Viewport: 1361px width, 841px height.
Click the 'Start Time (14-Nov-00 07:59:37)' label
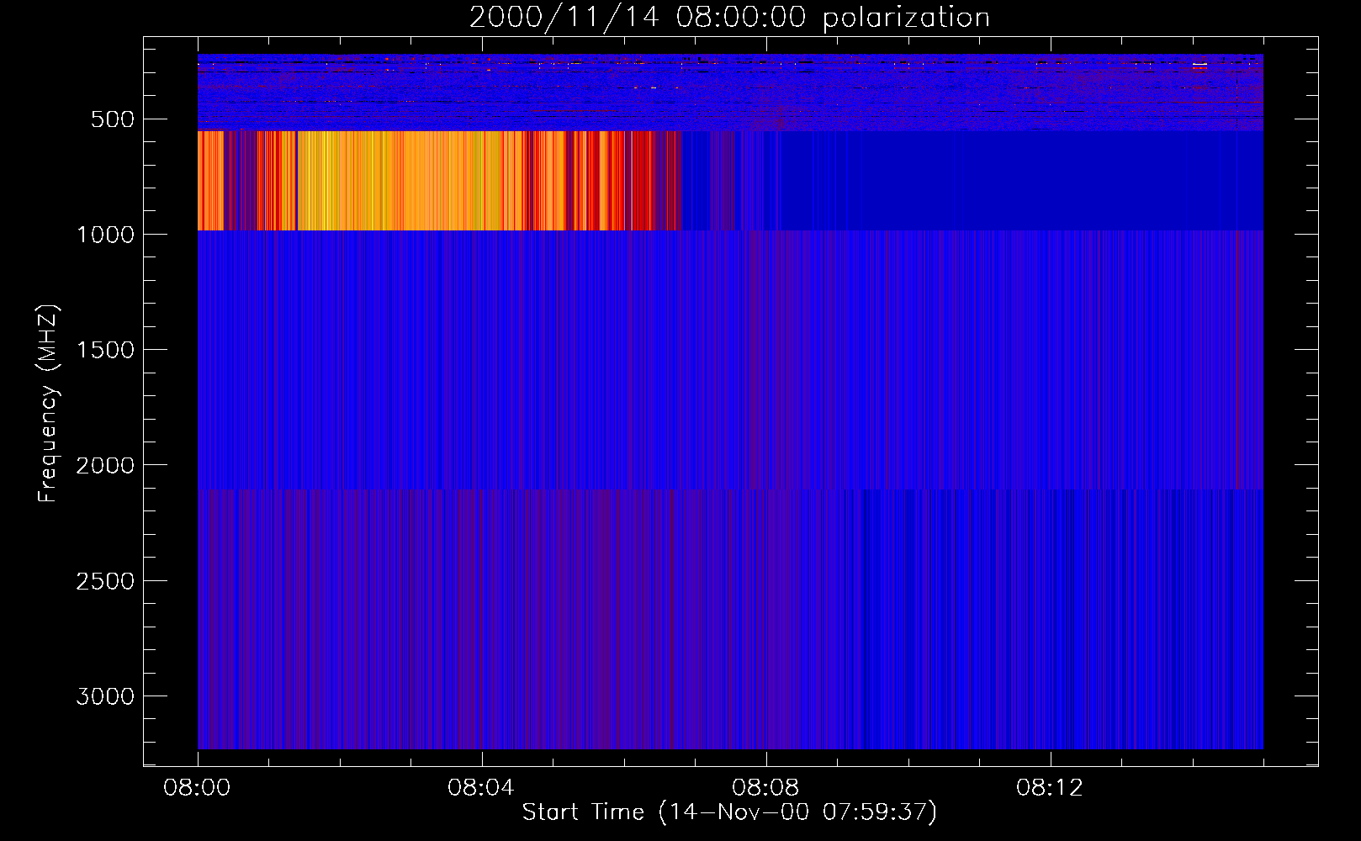(x=729, y=812)
